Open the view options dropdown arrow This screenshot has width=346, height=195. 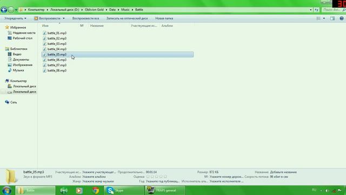click(324, 18)
